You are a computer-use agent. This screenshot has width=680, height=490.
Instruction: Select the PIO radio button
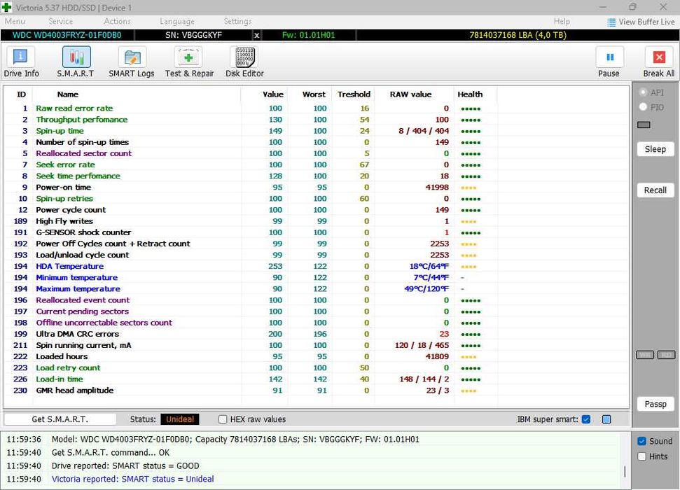tap(643, 106)
